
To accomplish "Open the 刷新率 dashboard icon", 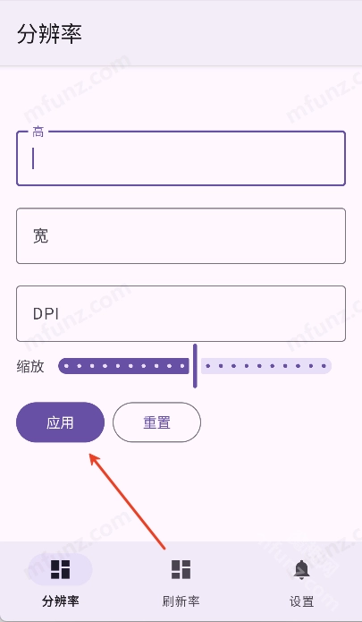I will click(x=181, y=569).
